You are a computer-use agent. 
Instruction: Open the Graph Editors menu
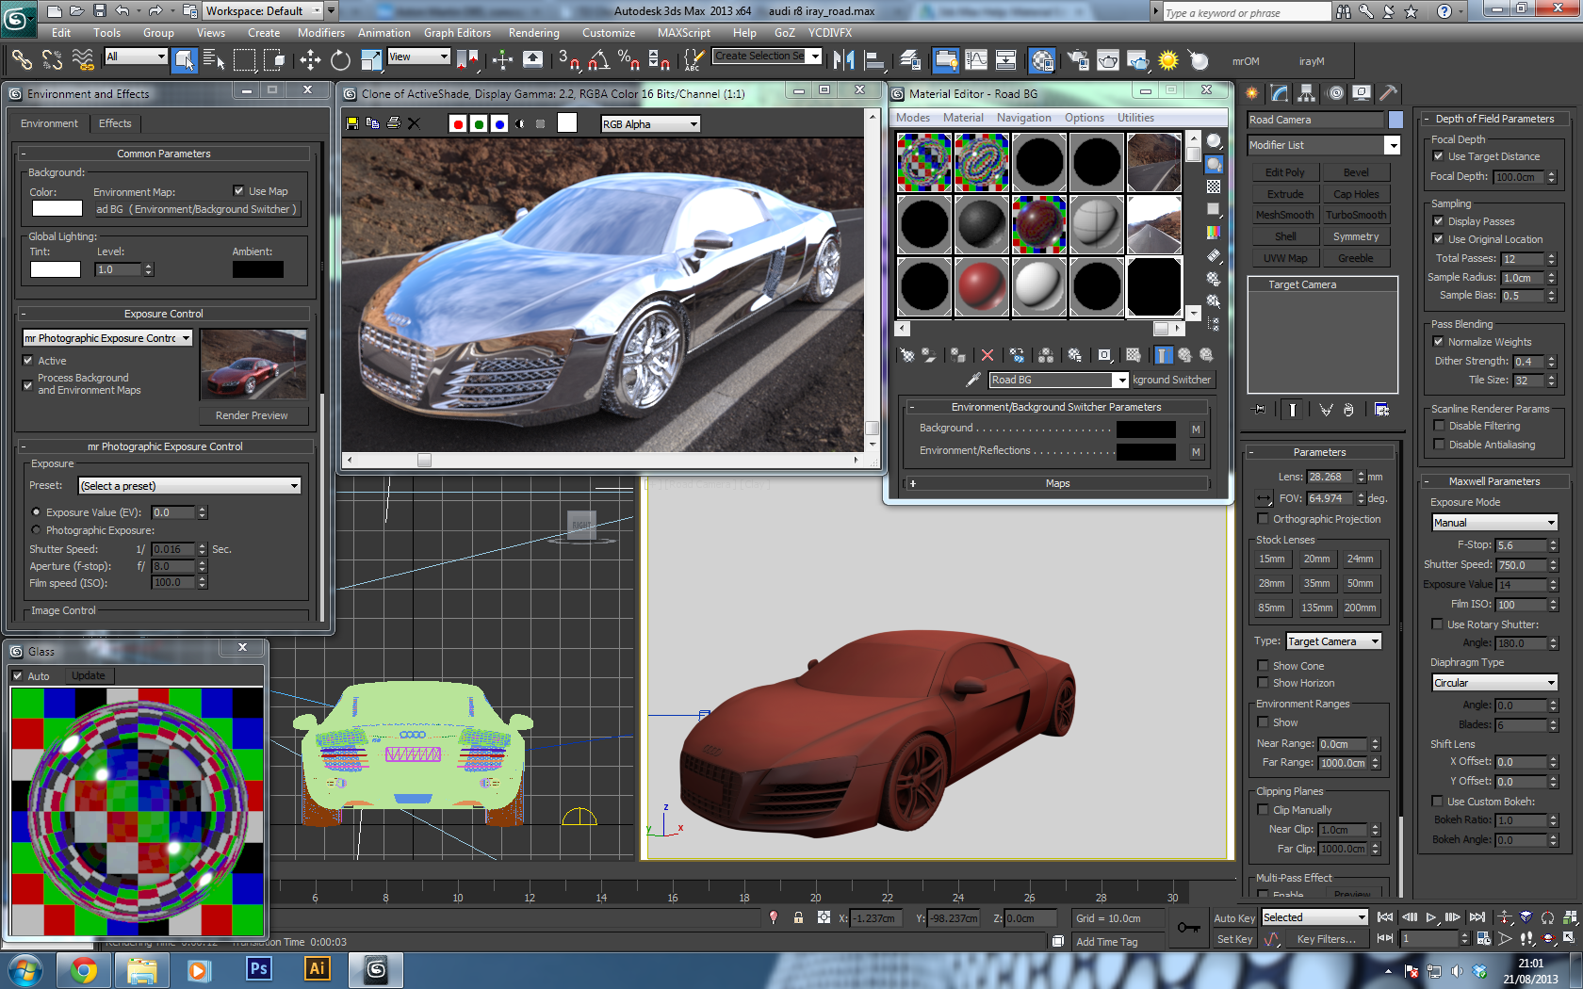click(457, 33)
